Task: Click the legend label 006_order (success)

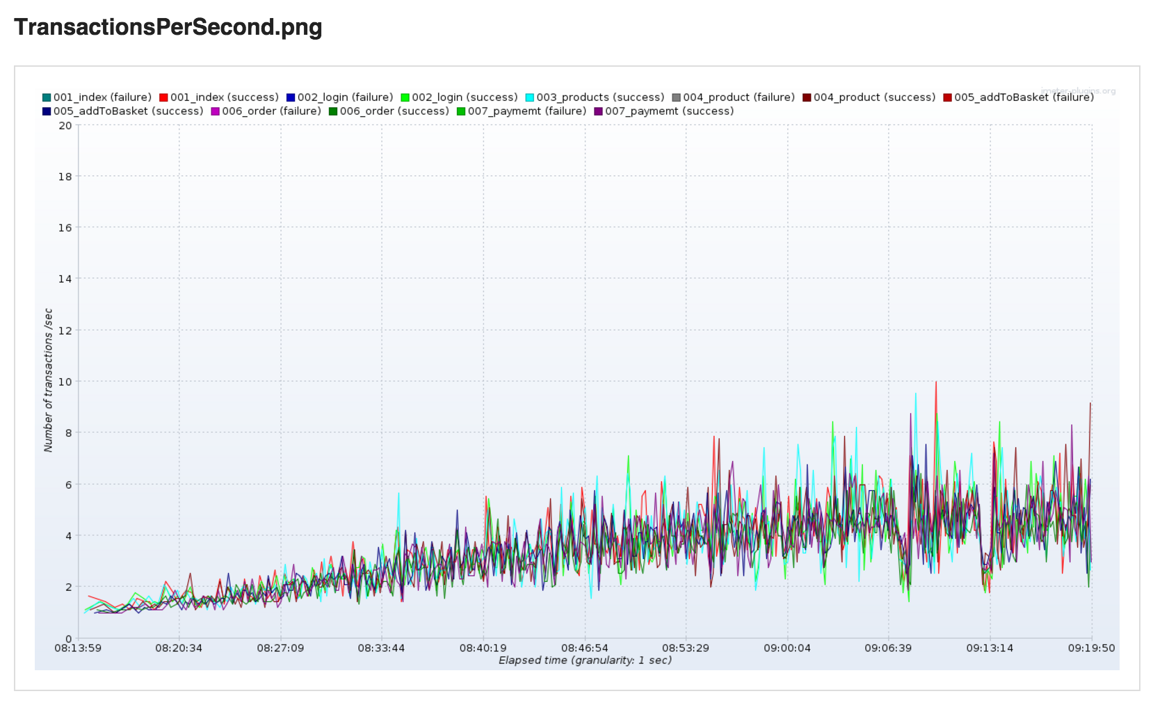Action: (x=394, y=111)
